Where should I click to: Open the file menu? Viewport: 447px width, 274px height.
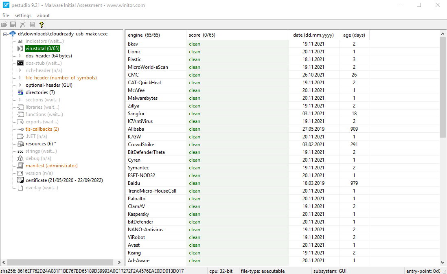coord(6,15)
